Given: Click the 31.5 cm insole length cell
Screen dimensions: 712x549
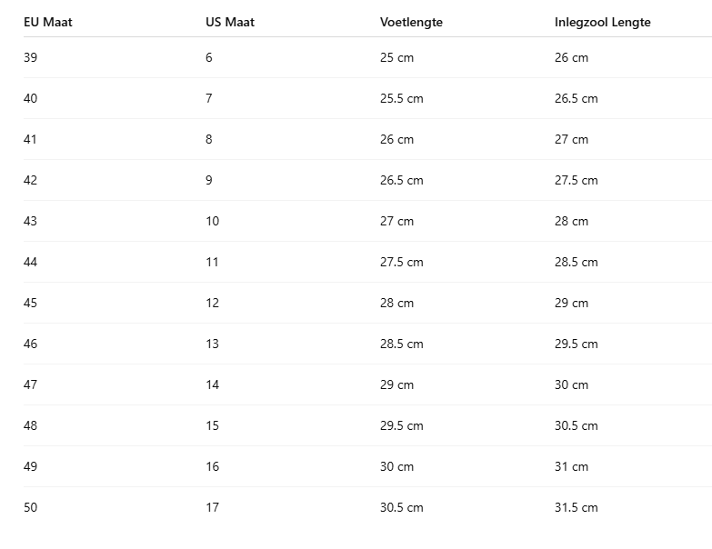Looking at the screenshot, I should [576, 507].
